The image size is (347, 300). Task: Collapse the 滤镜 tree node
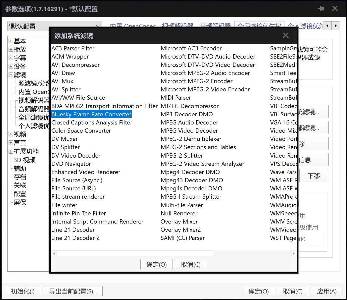(11, 75)
